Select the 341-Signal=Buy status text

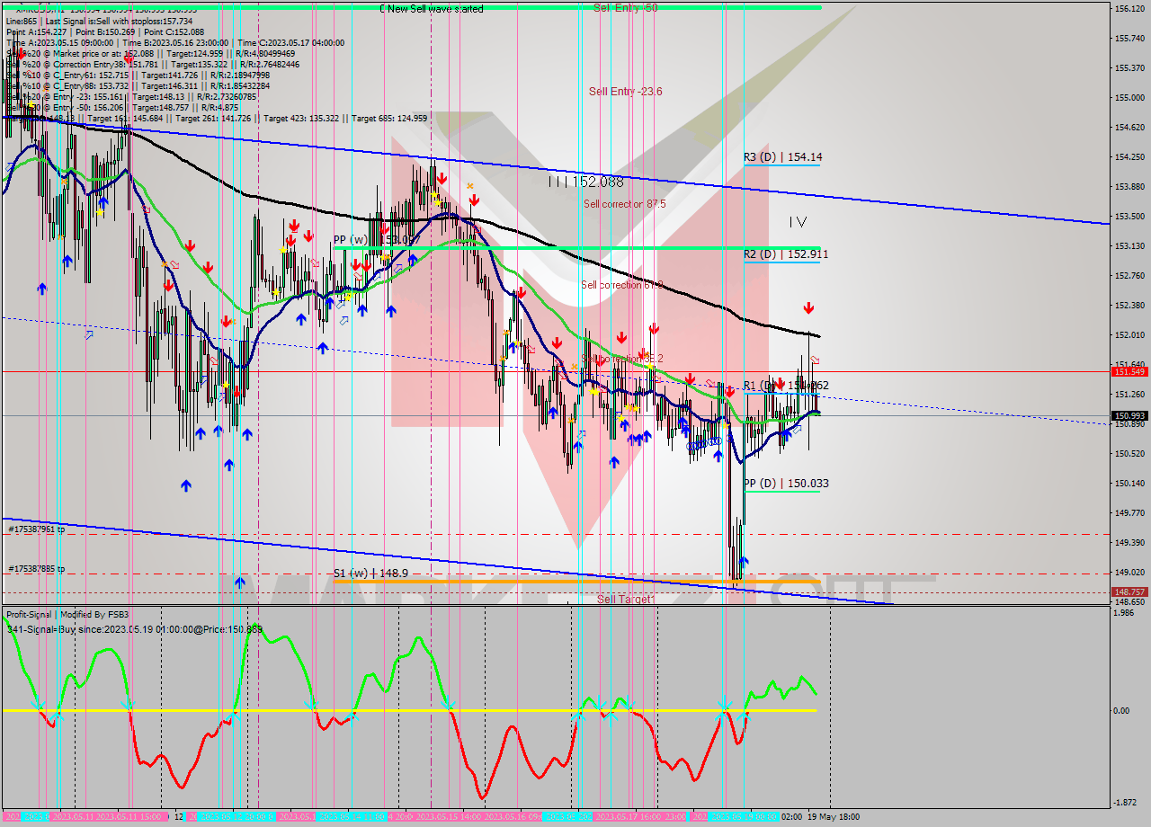click(134, 629)
